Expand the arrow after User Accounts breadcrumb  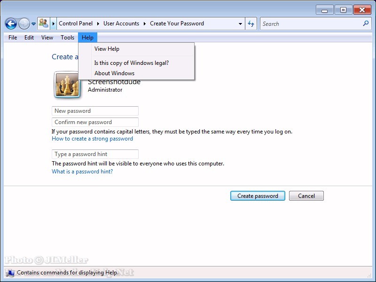pyautogui.click(x=145, y=23)
